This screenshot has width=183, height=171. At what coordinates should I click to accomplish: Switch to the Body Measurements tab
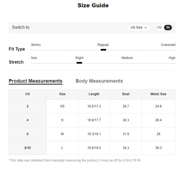pos(99,81)
